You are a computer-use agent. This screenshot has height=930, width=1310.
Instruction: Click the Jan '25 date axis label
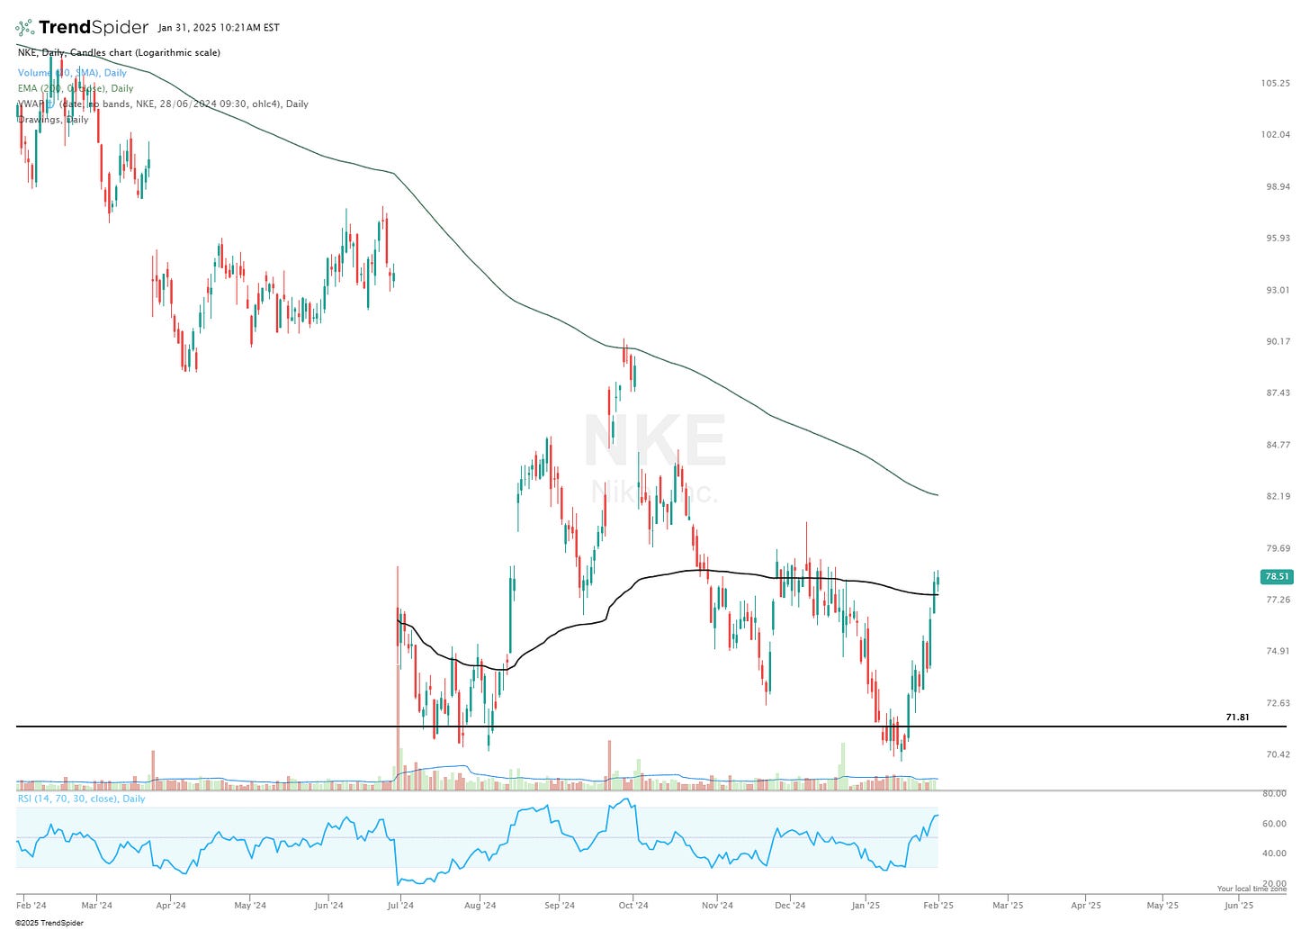click(866, 906)
